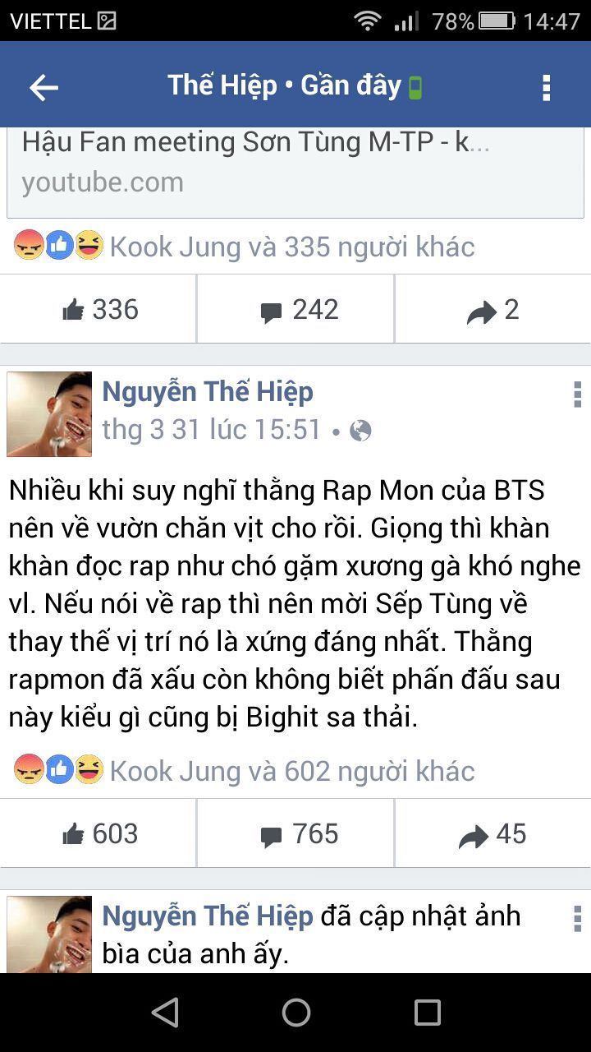The width and height of the screenshot is (591, 1052).
Task: Tap the back arrow in header
Action: 44,87
